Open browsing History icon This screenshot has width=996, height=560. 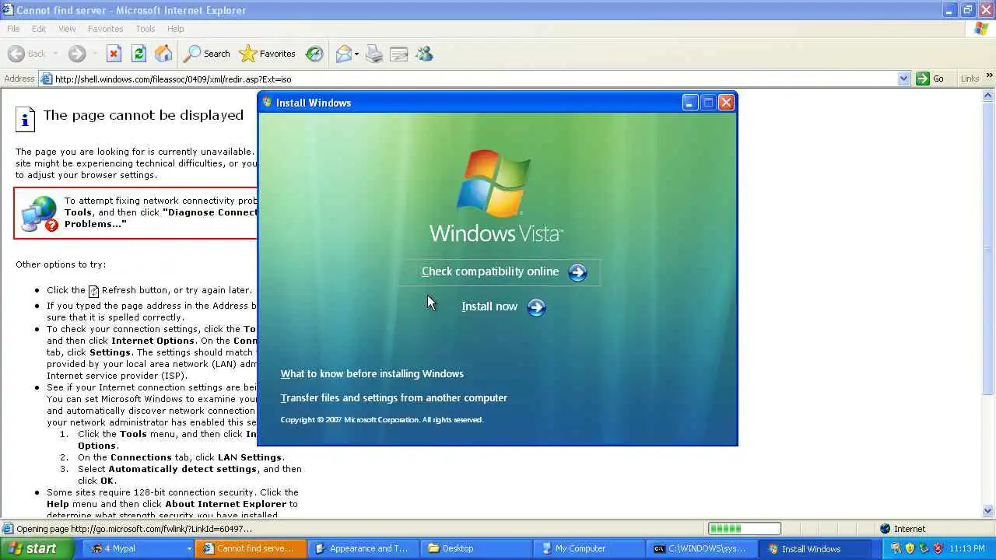pyautogui.click(x=314, y=54)
